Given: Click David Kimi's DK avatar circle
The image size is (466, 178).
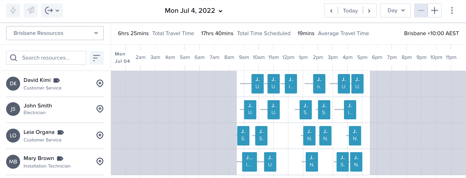Looking at the screenshot, I should pos(13,83).
